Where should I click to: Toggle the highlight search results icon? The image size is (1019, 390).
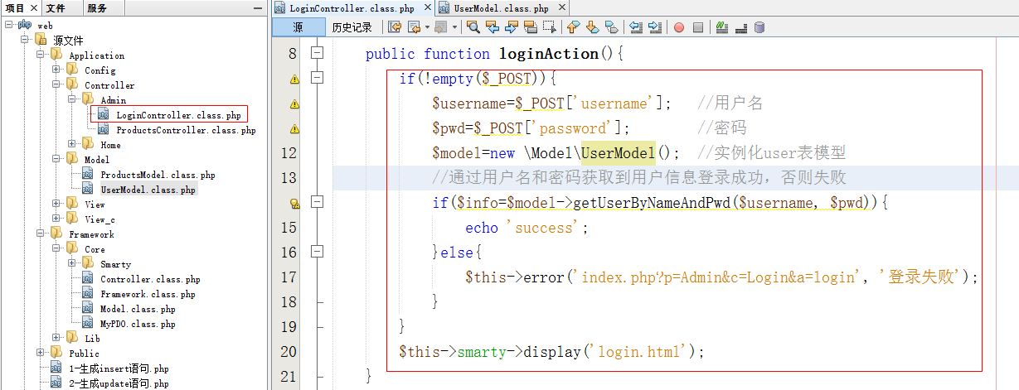coord(531,27)
